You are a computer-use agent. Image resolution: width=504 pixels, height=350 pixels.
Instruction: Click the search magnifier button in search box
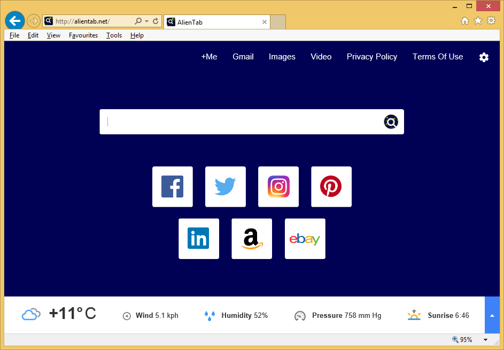(391, 121)
